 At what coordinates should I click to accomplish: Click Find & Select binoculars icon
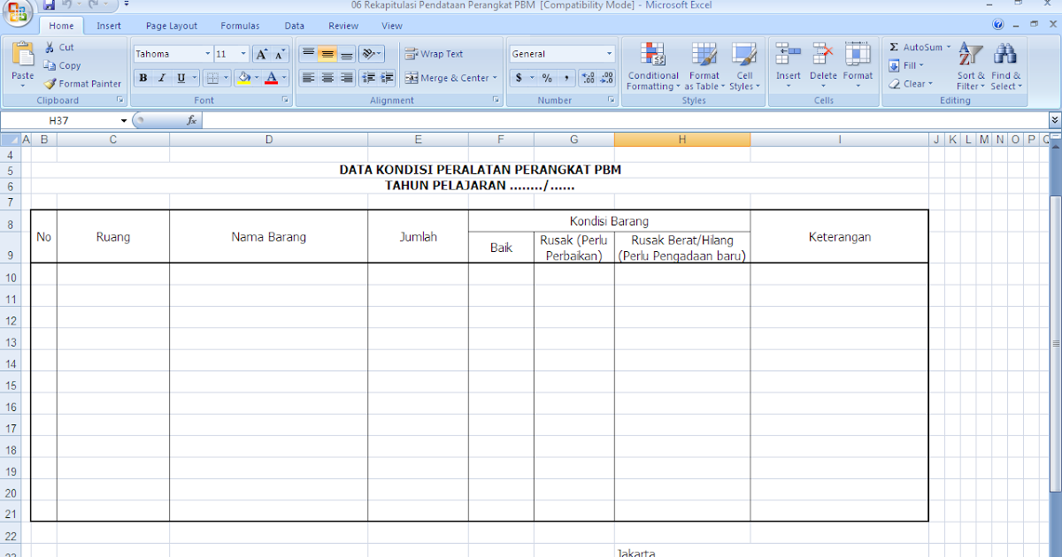[x=1005, y=53]
